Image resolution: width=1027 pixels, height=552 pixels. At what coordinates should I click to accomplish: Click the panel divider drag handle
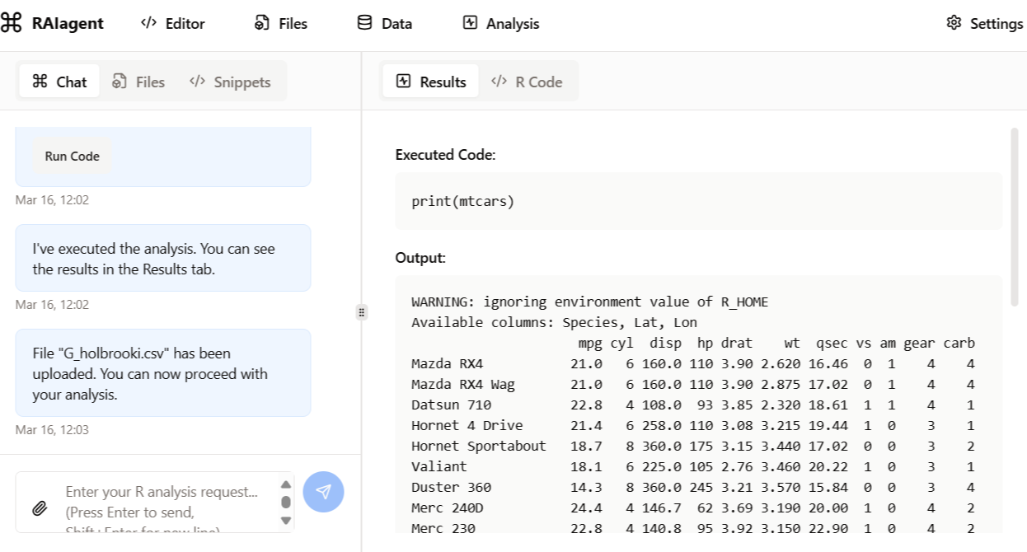click(x=361, y=312)
